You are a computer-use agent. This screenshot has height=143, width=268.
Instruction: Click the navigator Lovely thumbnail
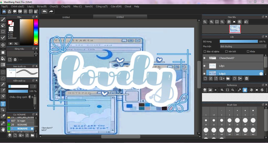[235, 29]
